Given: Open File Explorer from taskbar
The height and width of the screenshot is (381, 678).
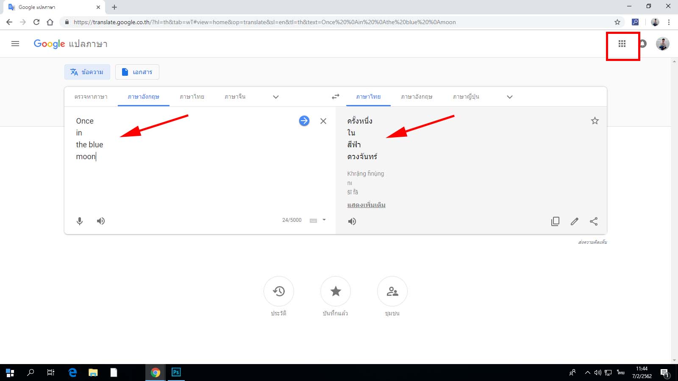Looking at the screenshot, I should point(93,373).
